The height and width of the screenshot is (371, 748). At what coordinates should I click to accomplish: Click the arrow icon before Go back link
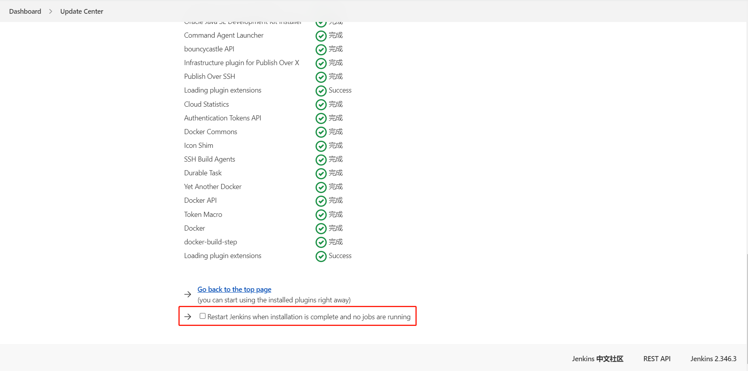pos(188,294)
